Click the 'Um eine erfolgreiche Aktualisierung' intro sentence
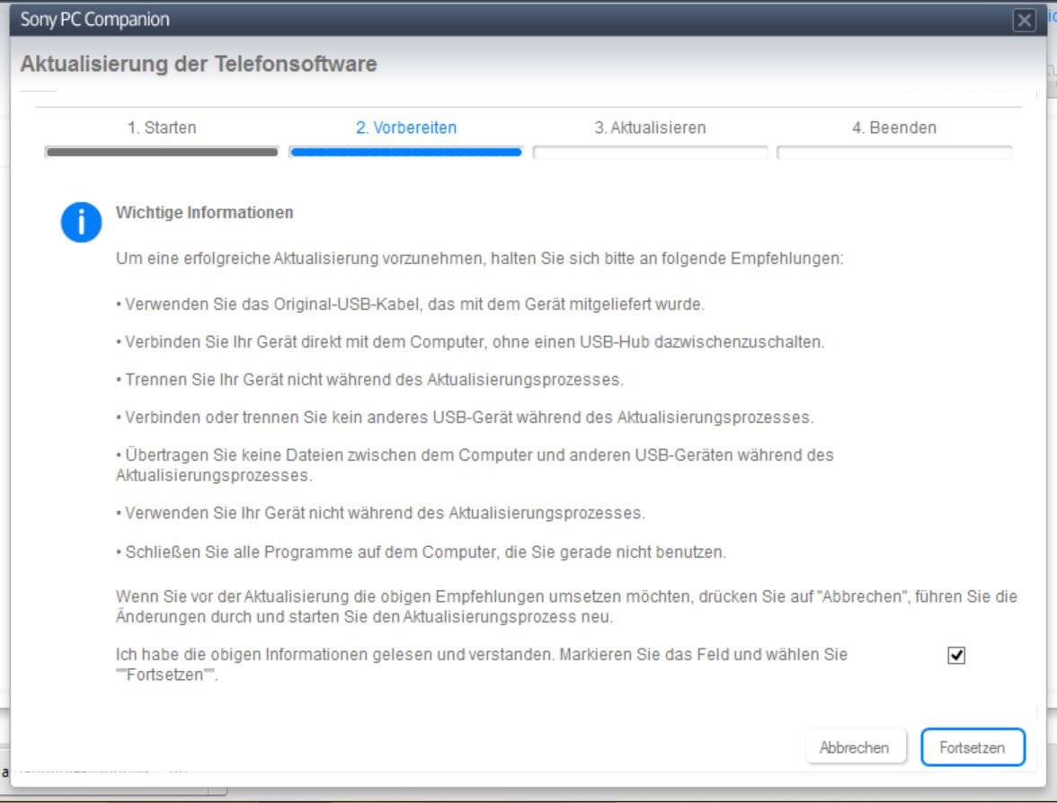This screenshot has width=1057, height=803. pos(479,259)
